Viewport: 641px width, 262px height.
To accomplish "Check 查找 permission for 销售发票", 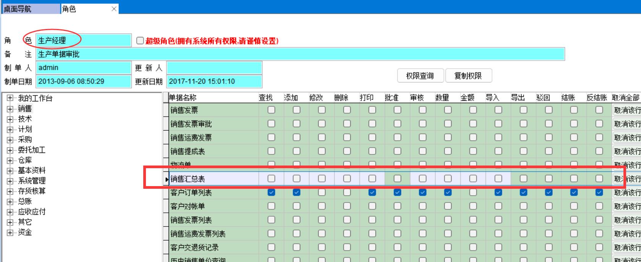I will [271, 110].
